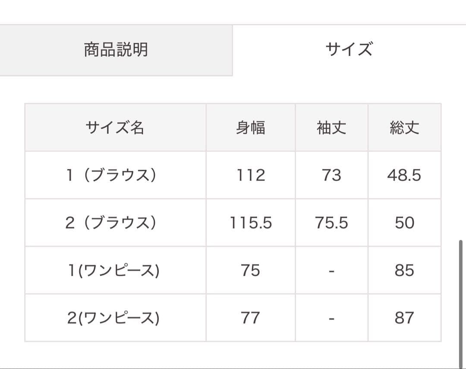466x369 pixels.
Task: Click the 身幅 column header
Action: tap(250, 128)
